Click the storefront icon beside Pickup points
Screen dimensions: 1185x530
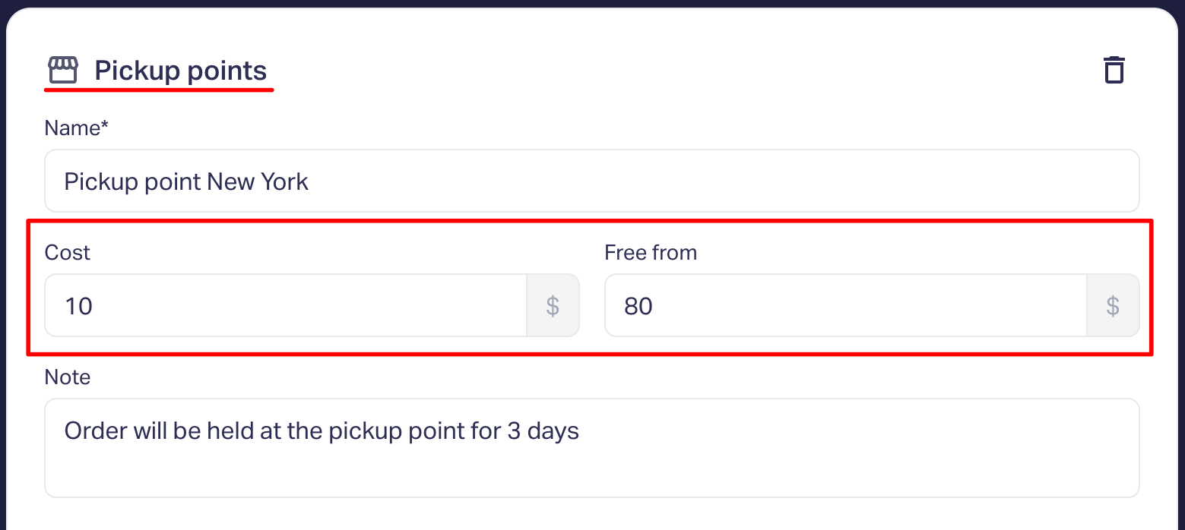pyautogui.click(x=63, y=70)
